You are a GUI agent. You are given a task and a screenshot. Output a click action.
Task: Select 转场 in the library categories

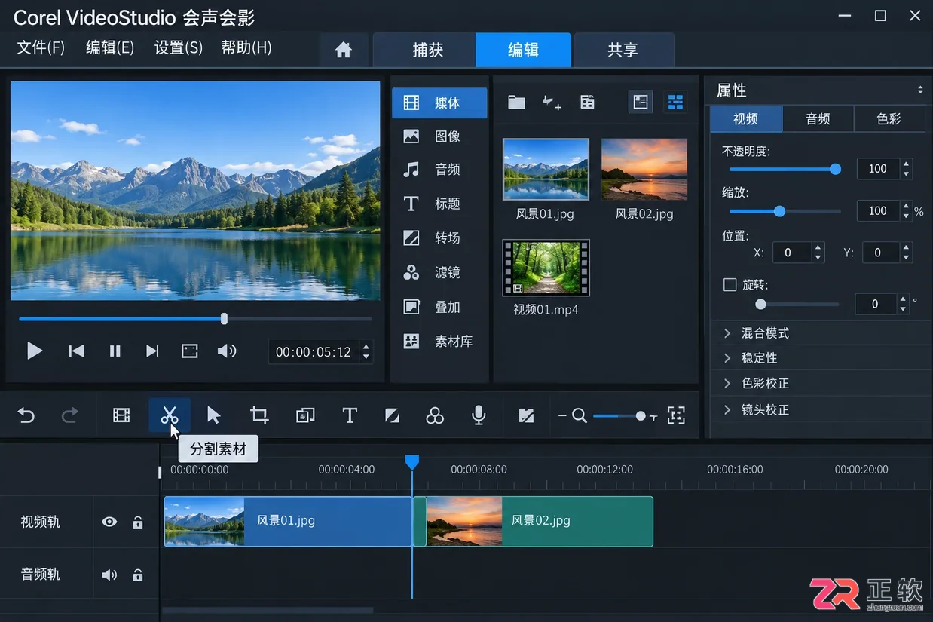440,238
